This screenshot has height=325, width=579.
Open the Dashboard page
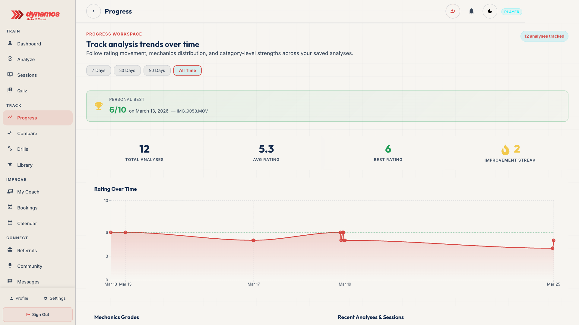(x=38, y=44)
